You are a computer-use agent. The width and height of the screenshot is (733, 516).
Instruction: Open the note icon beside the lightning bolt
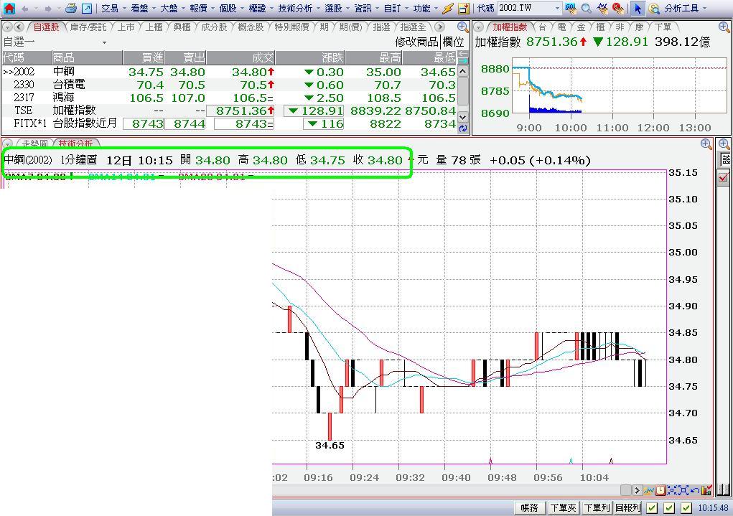point(463,9)
